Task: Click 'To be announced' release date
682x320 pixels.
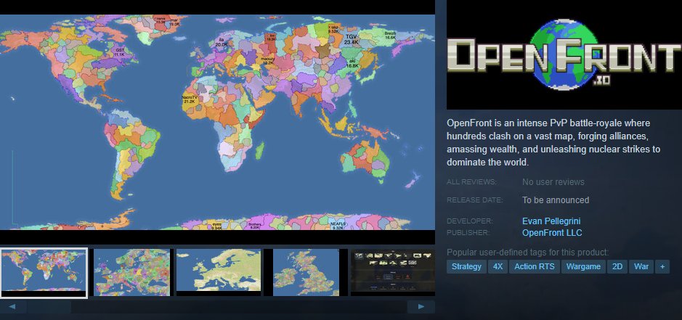Action: (x=556, y=200)
